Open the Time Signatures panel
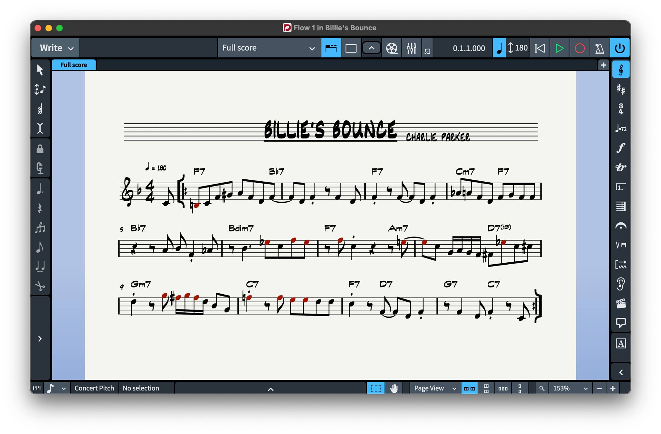661x434 pixels. point(621,109)
